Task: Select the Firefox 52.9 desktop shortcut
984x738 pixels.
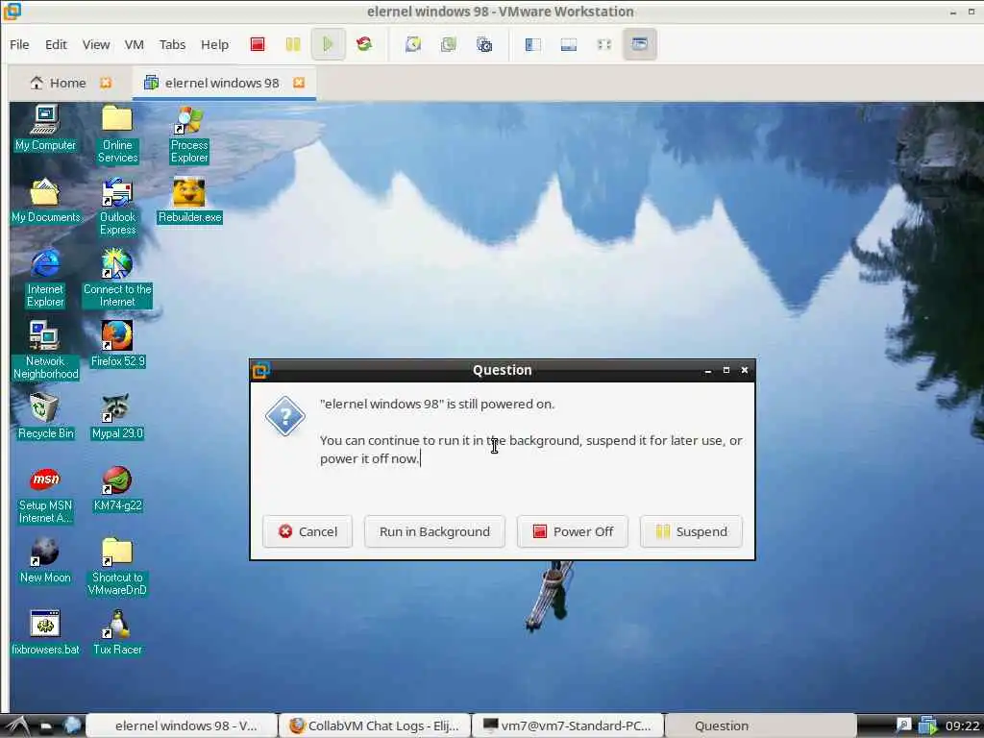Action: click(x=117, y=345)
